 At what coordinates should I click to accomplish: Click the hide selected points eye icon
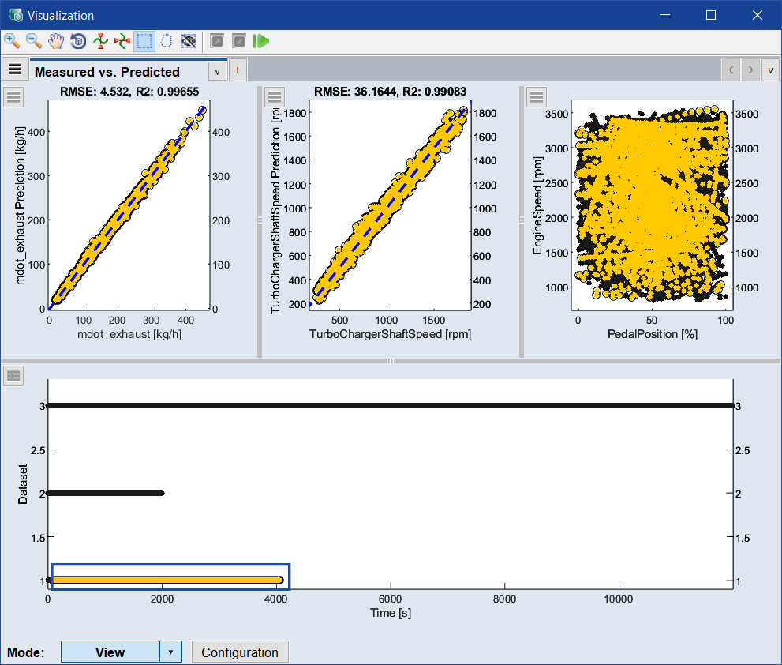point(189,40)
